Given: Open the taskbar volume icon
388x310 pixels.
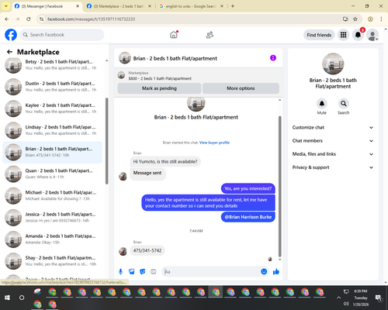Looking at the screenshot, I should 346,304.
